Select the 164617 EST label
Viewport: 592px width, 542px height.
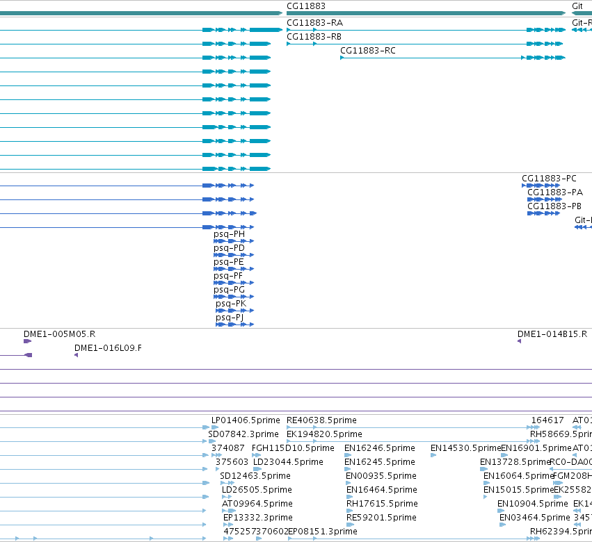tap(547, 420)
